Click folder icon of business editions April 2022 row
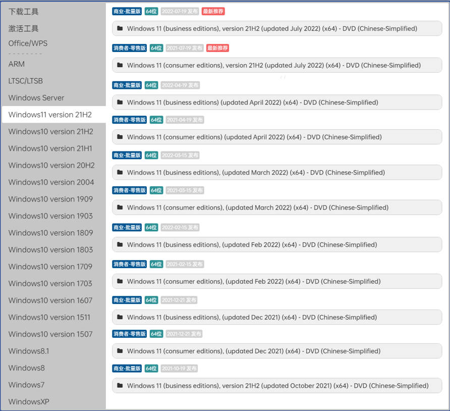Image resolution: width=450 pixels, height=411 pixels. tap(120, 102)
